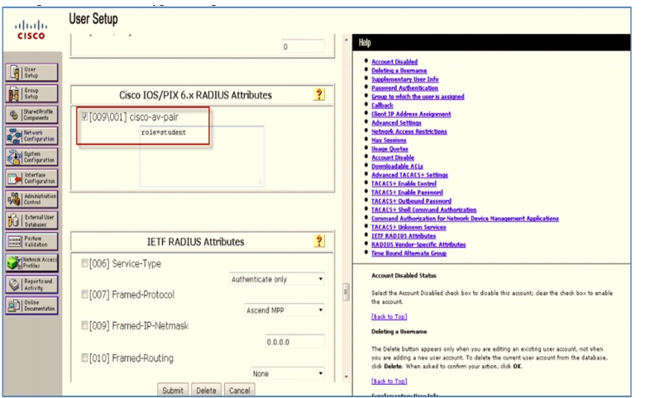Open TACACS+ Shell Command Authorization link

[423, 210]
